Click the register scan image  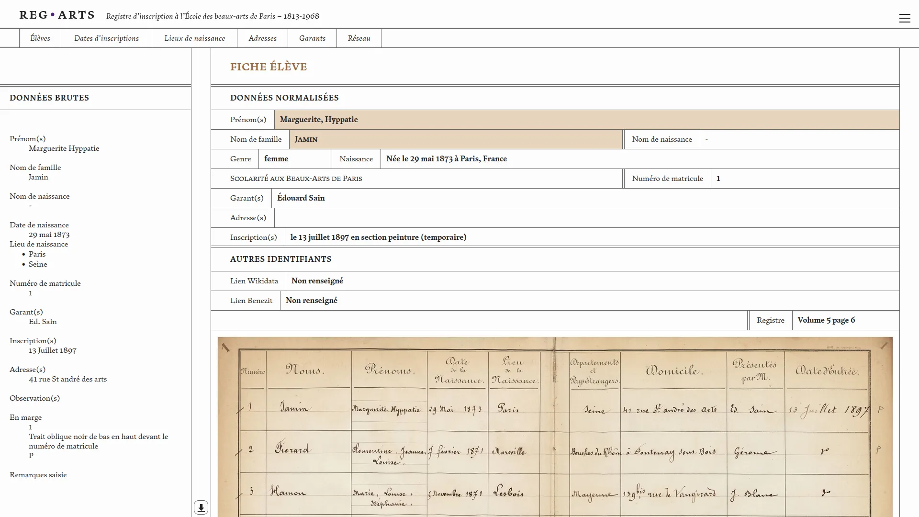(555, 426)
